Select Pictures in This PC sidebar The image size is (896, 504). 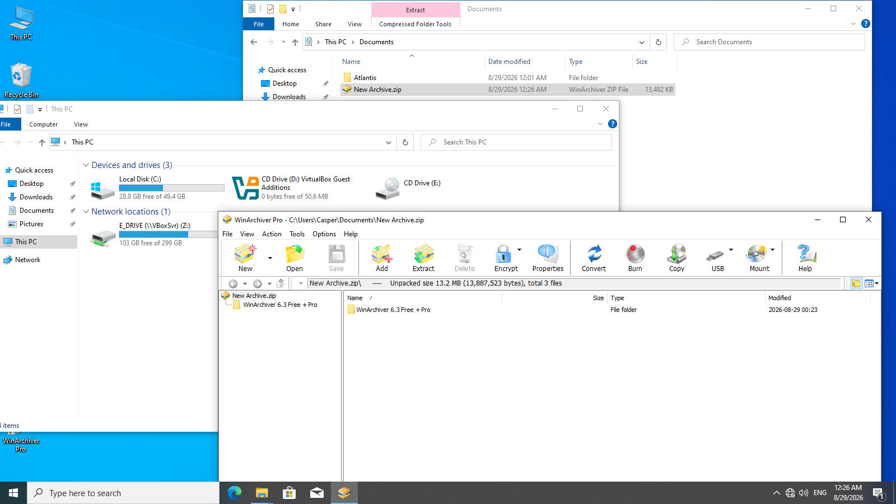click(x=31, y=224)
